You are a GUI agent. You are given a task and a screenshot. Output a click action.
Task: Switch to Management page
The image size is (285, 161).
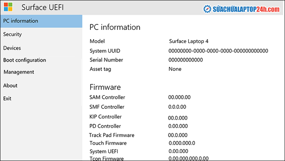tap(19, 72)
